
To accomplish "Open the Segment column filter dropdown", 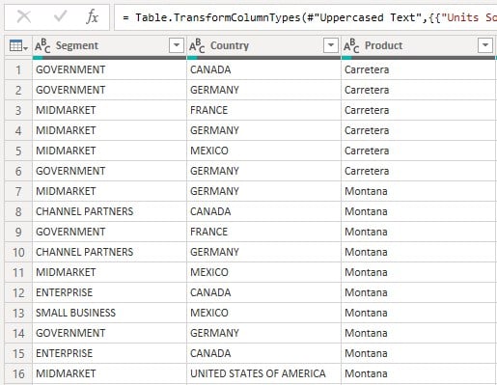I will click(x=177, y=45).
